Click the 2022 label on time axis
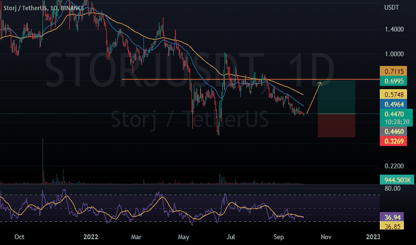Viewport: 416px width, 245px height. coord(91,237)
